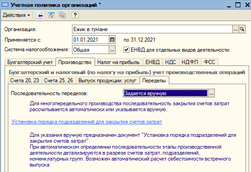The width and height of the screenshot is (251, 172).
Task: Switch to Выпуск продукции, услуг sub-tab
Action: pos(107,81)
